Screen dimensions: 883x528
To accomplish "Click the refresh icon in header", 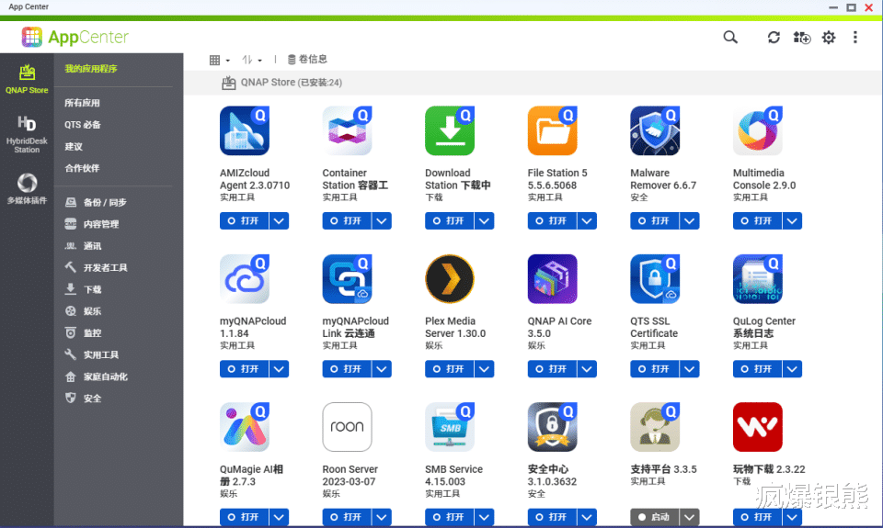I will (774, 37).
